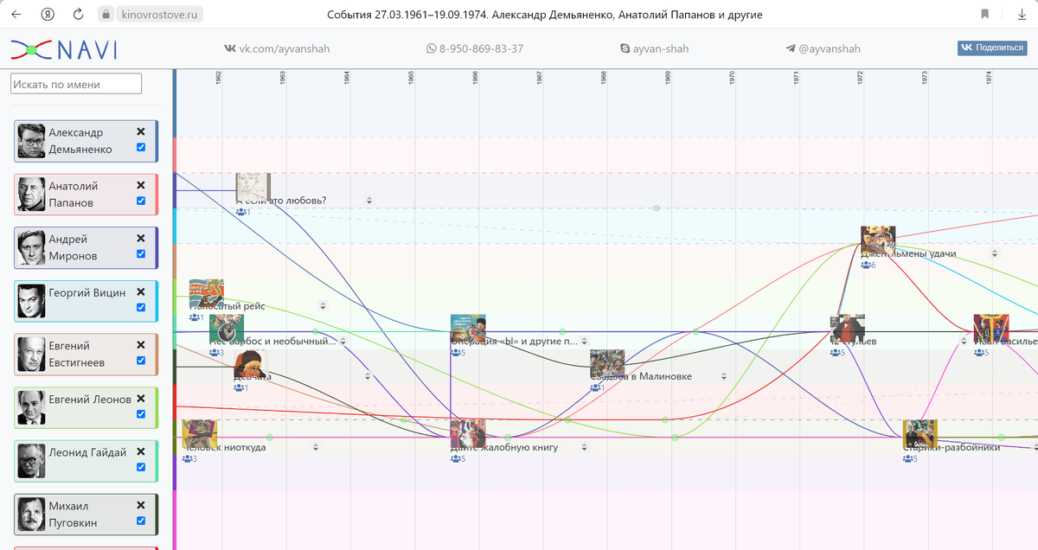
Task: Uncheck the Леонид Гайдай checkbox
Action: tap(141, 468)
